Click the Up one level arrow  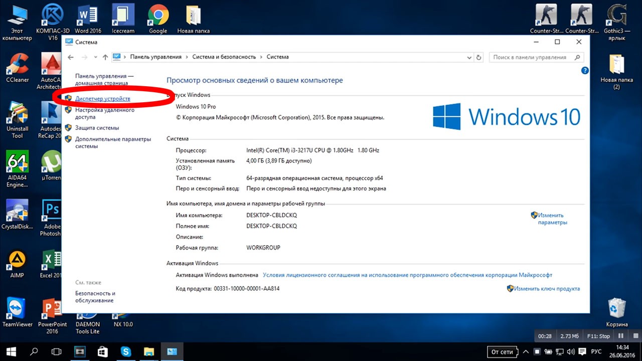pos(105,57)
